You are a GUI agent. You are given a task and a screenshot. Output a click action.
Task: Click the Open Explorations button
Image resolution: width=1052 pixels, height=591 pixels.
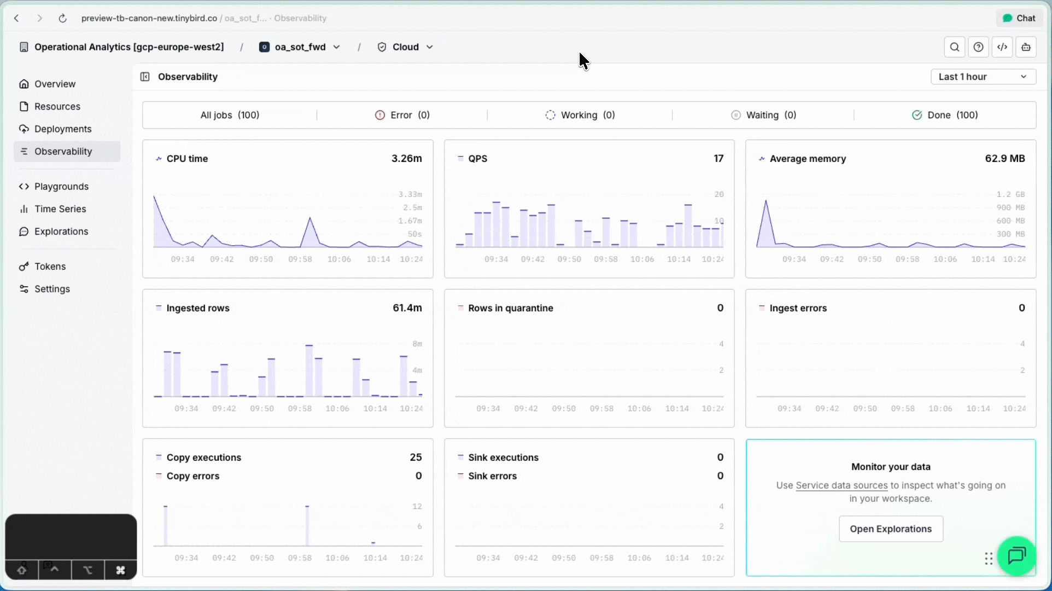[x=890, y=529]
